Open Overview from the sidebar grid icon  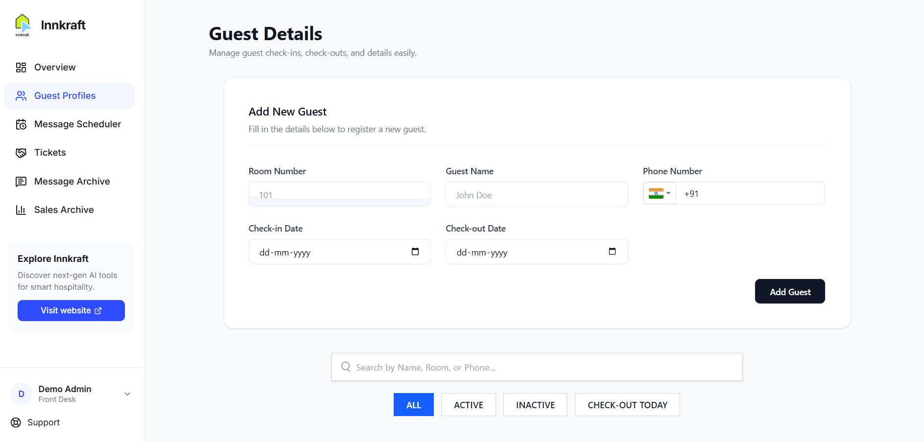tap(21, 67)
